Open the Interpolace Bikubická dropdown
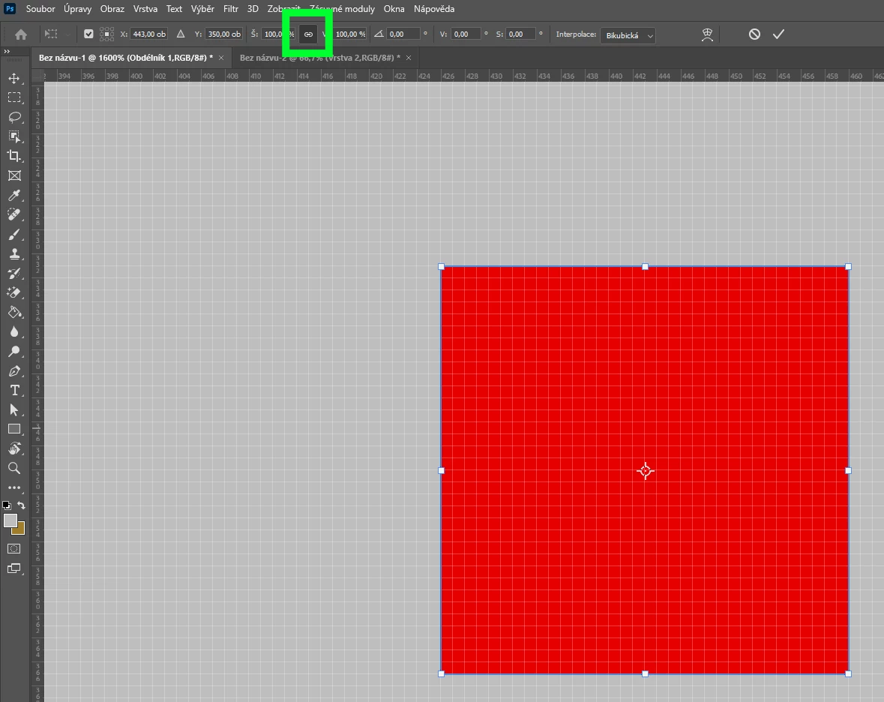 pos(628,35)
